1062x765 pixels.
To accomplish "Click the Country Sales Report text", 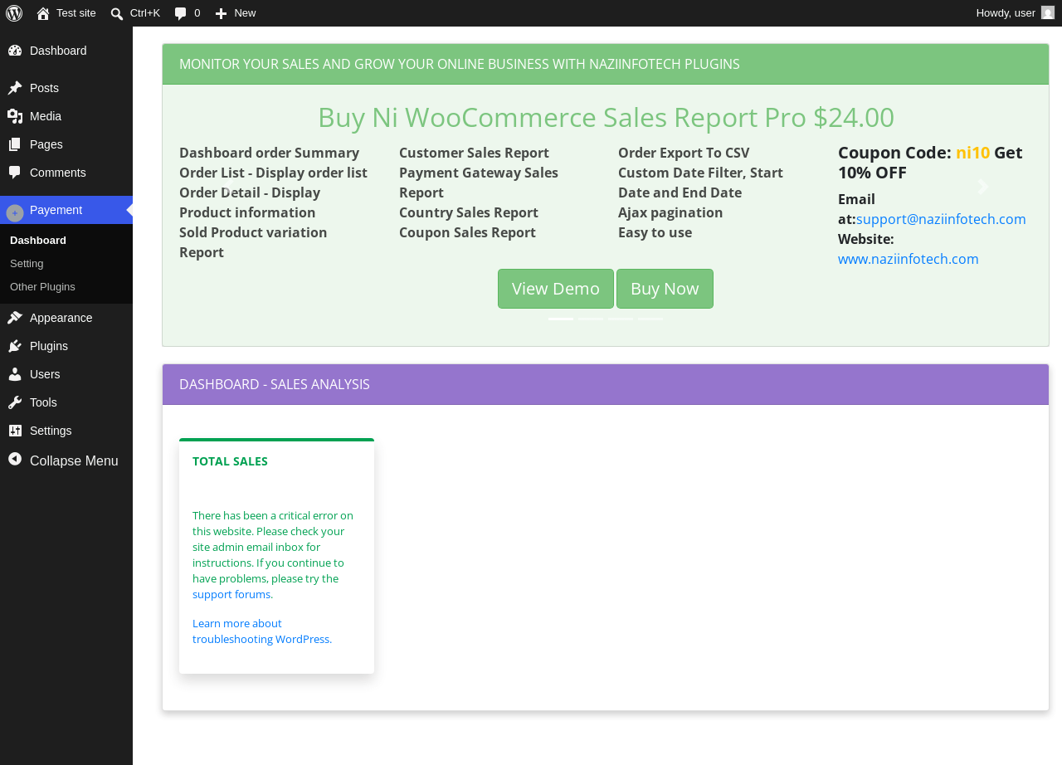I will 469,212.
